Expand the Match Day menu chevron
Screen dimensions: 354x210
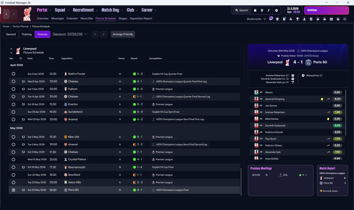click(x=122, y=11)
